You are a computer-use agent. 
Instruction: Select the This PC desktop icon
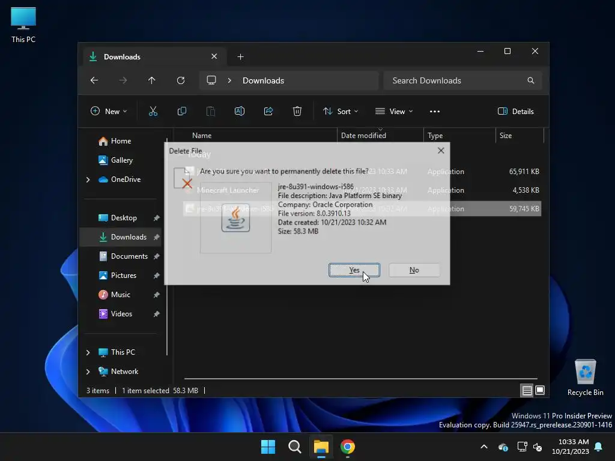pyautogui.click(x=23, y=25)
